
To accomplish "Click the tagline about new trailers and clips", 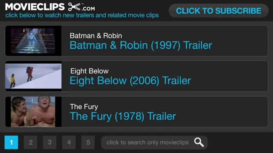I will click(82, 15).
